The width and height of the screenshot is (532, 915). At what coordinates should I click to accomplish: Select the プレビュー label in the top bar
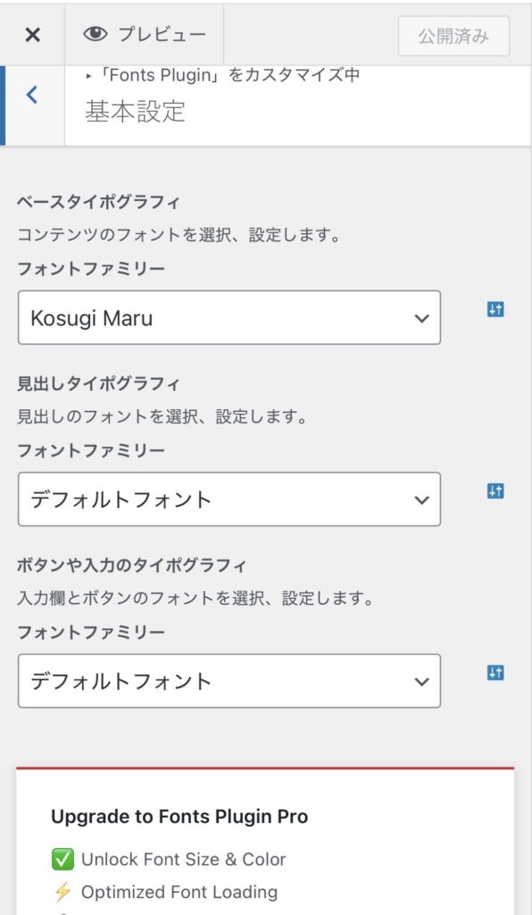tap(162, 35)
